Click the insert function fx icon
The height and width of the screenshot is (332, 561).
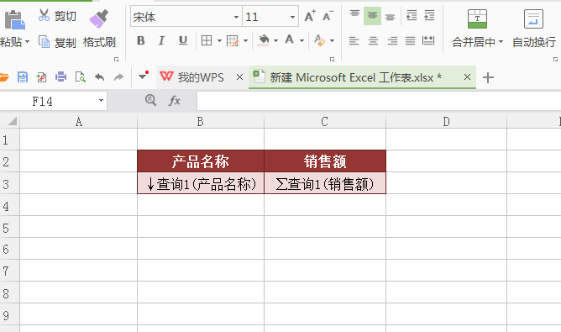coord(175,101)
